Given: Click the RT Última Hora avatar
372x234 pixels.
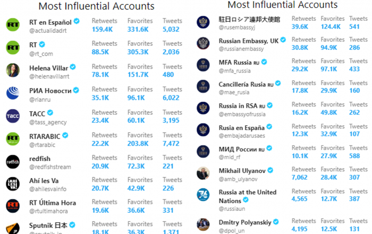Looking at the screenshot, I should pyautogui.click(x=13, y=206).
